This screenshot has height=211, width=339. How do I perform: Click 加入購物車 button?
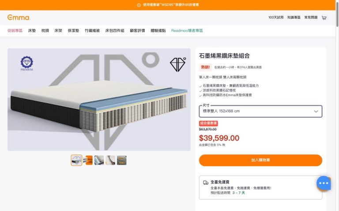[260, 160]
